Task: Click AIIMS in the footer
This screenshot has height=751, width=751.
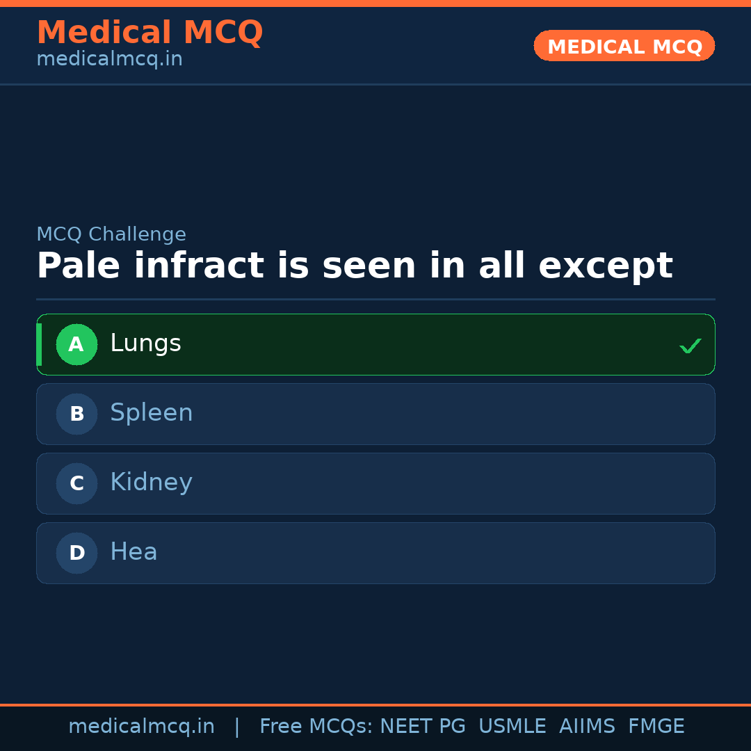Action: coord(587,727)
